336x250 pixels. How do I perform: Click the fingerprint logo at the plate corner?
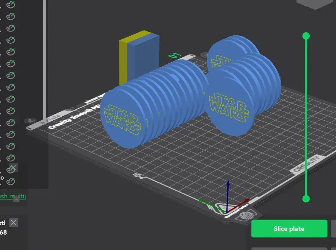[x=245, y=216]
